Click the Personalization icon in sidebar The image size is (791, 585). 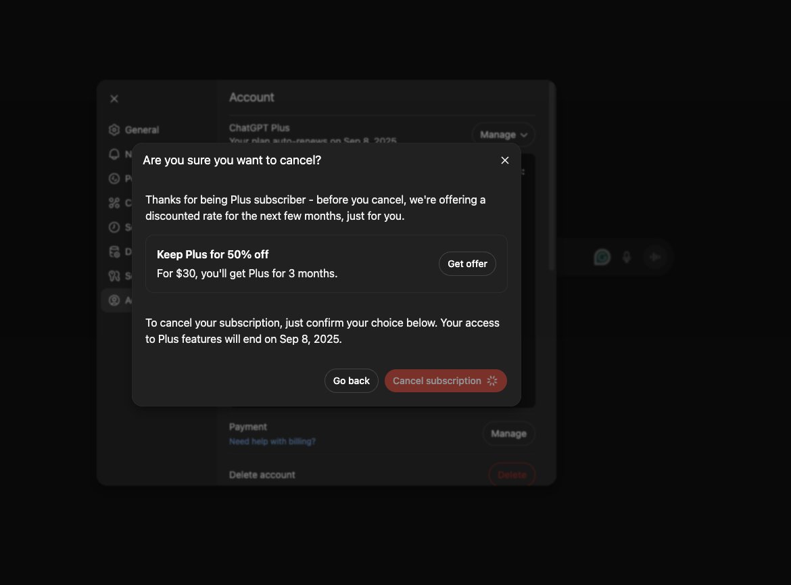[x=114, y=178]
